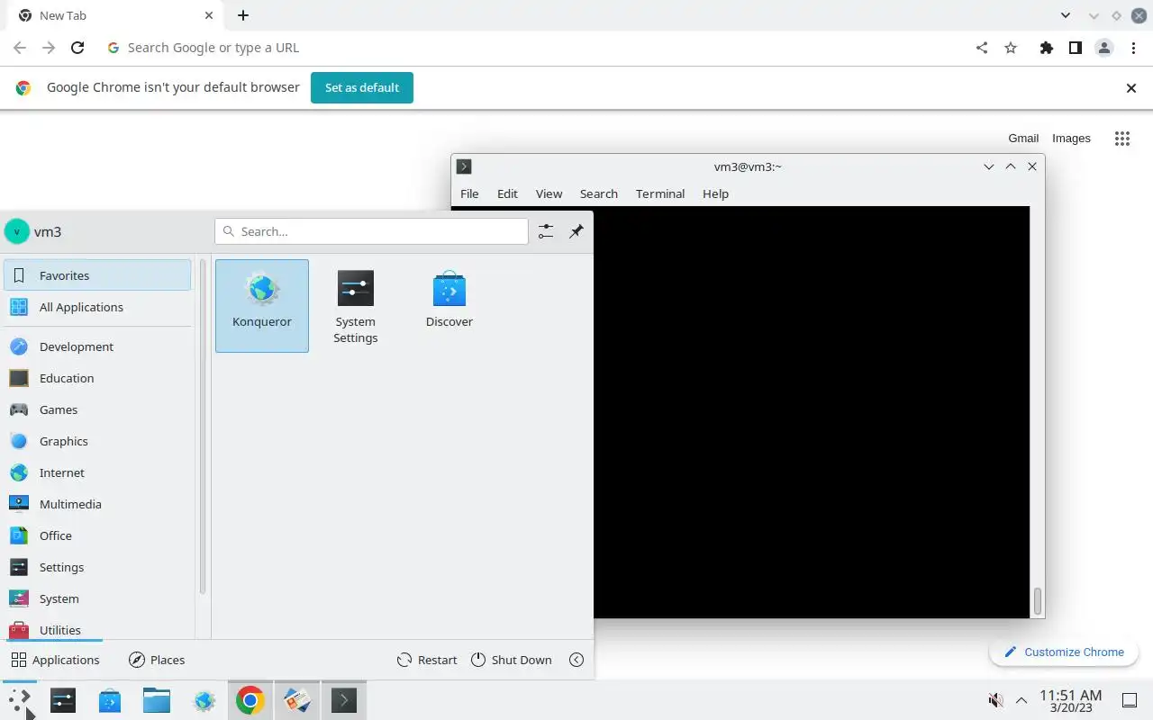Click the Shut Down button
This screenshot has width=1153, height=720.
(511, 660)
